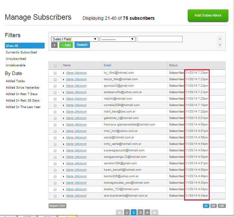Screen dimensions: 234x217
Task: Show 50 subscribers per page
Action: [213, 206]
